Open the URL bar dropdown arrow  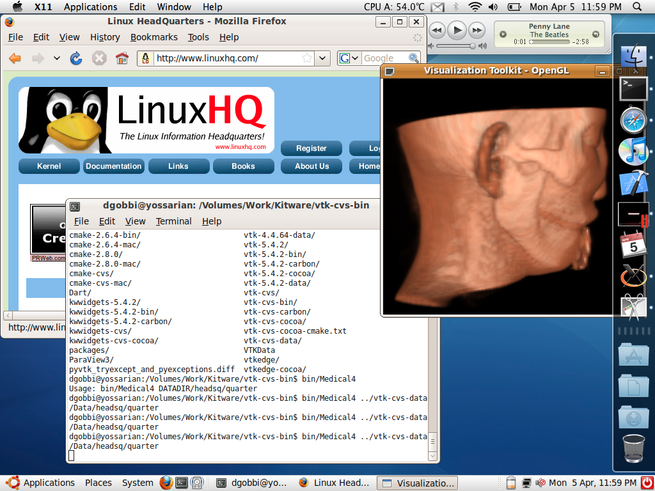pos(322,58)
